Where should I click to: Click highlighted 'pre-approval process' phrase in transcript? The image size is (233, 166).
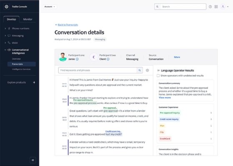(x=85, y=103)
